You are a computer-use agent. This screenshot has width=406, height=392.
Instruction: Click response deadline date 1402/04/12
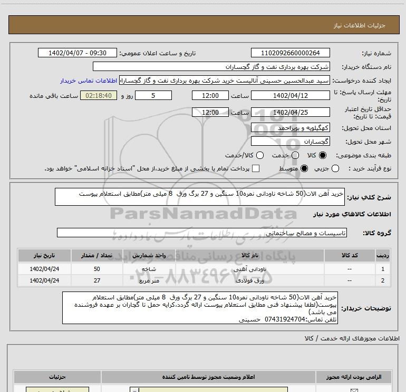point(290,95)
